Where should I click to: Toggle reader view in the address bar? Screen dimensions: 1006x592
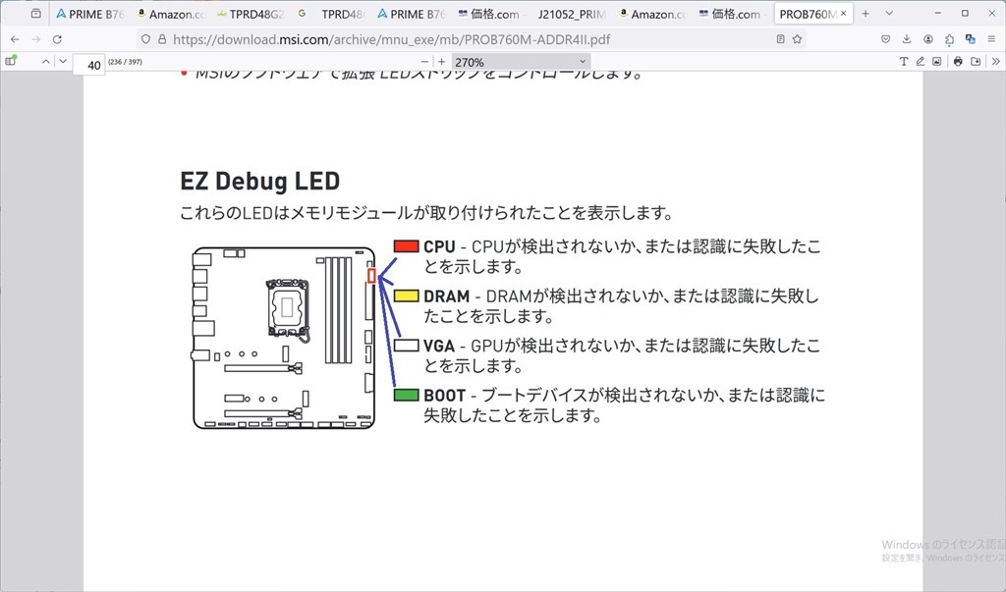click(780, 39)
